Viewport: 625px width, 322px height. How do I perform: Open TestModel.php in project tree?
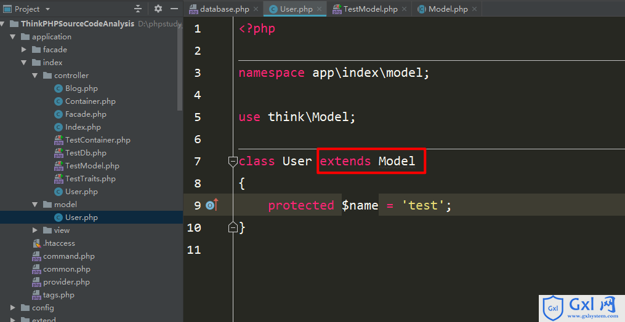[92, 165]
